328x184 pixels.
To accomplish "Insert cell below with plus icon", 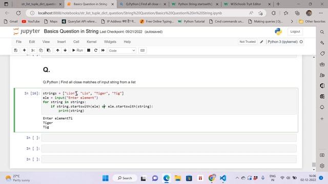I will [x=24, y=50].
